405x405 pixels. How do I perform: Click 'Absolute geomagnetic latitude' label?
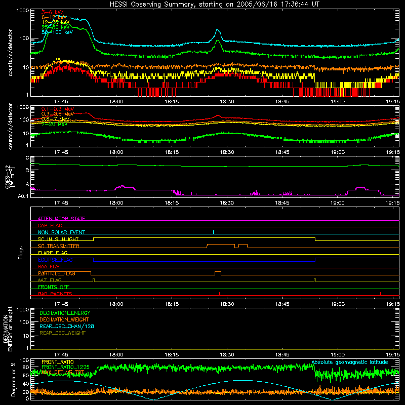click(x=350, y=362)
